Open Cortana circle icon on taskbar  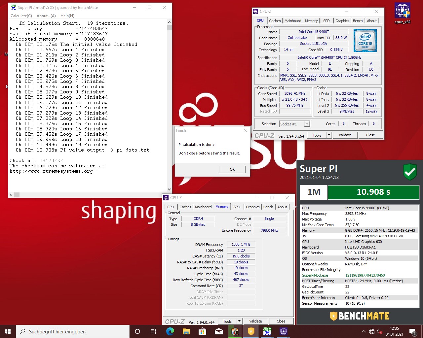[x=137, y=331]
